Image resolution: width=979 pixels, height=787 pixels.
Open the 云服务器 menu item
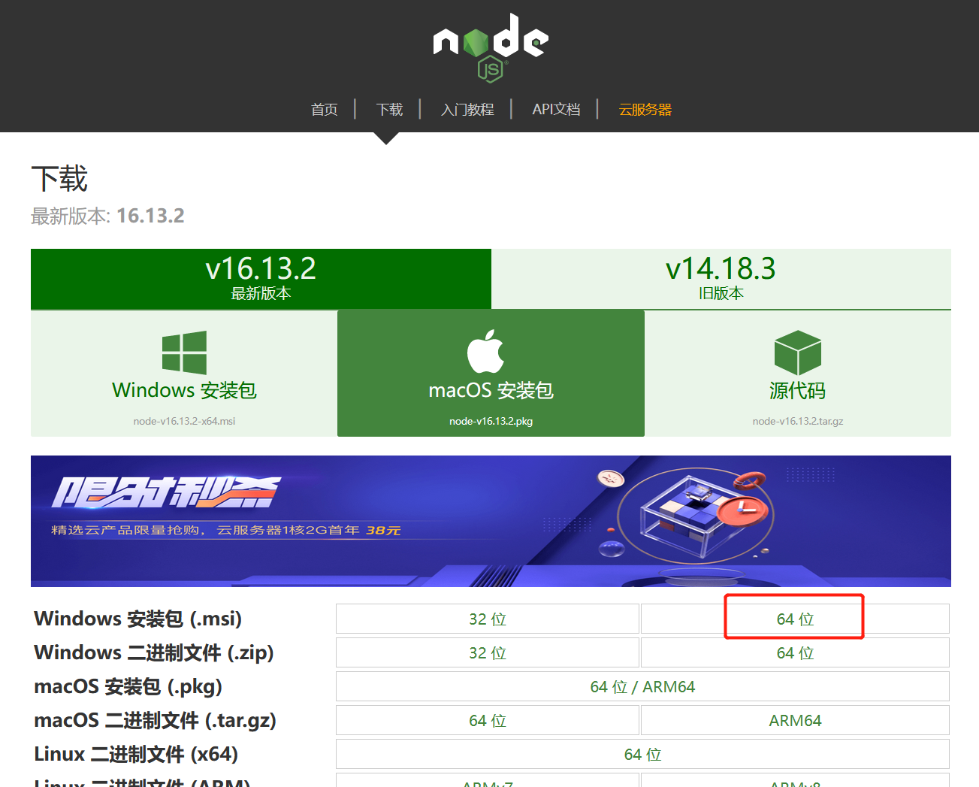point(645,109)
